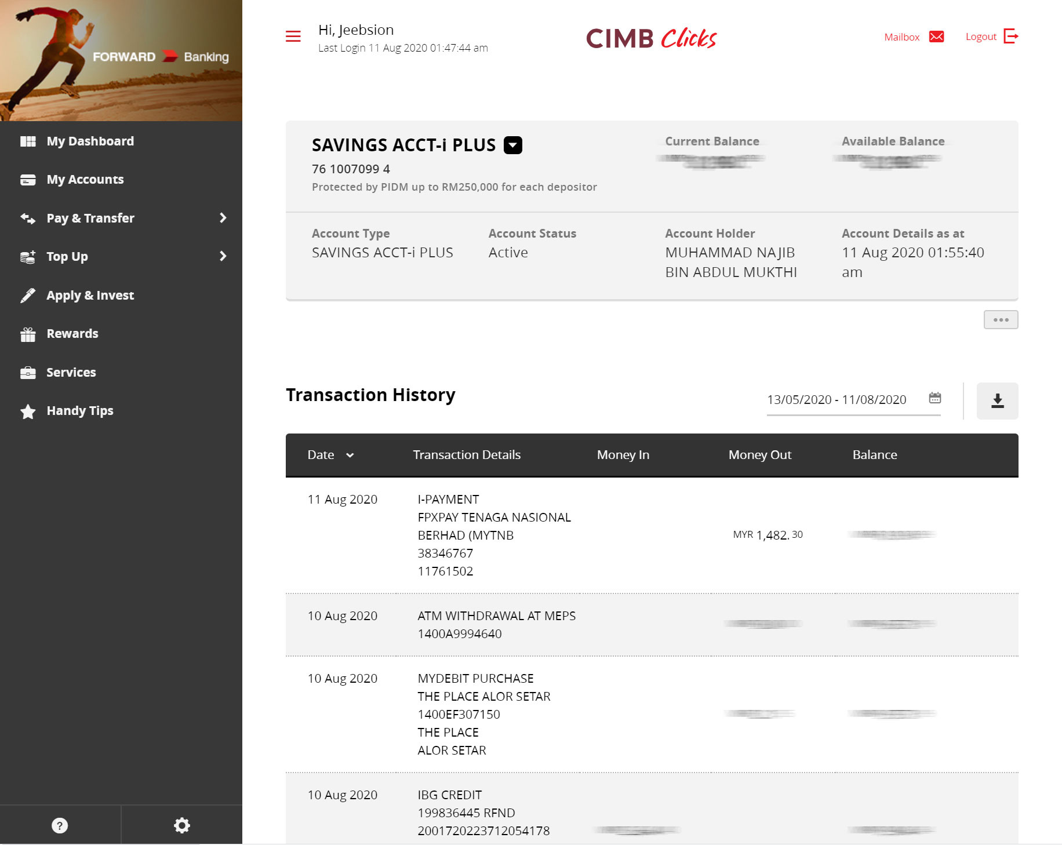This screenshot has width=1062, height=845.
Task: Click the transaction date range field
Action: pos(854,399)
